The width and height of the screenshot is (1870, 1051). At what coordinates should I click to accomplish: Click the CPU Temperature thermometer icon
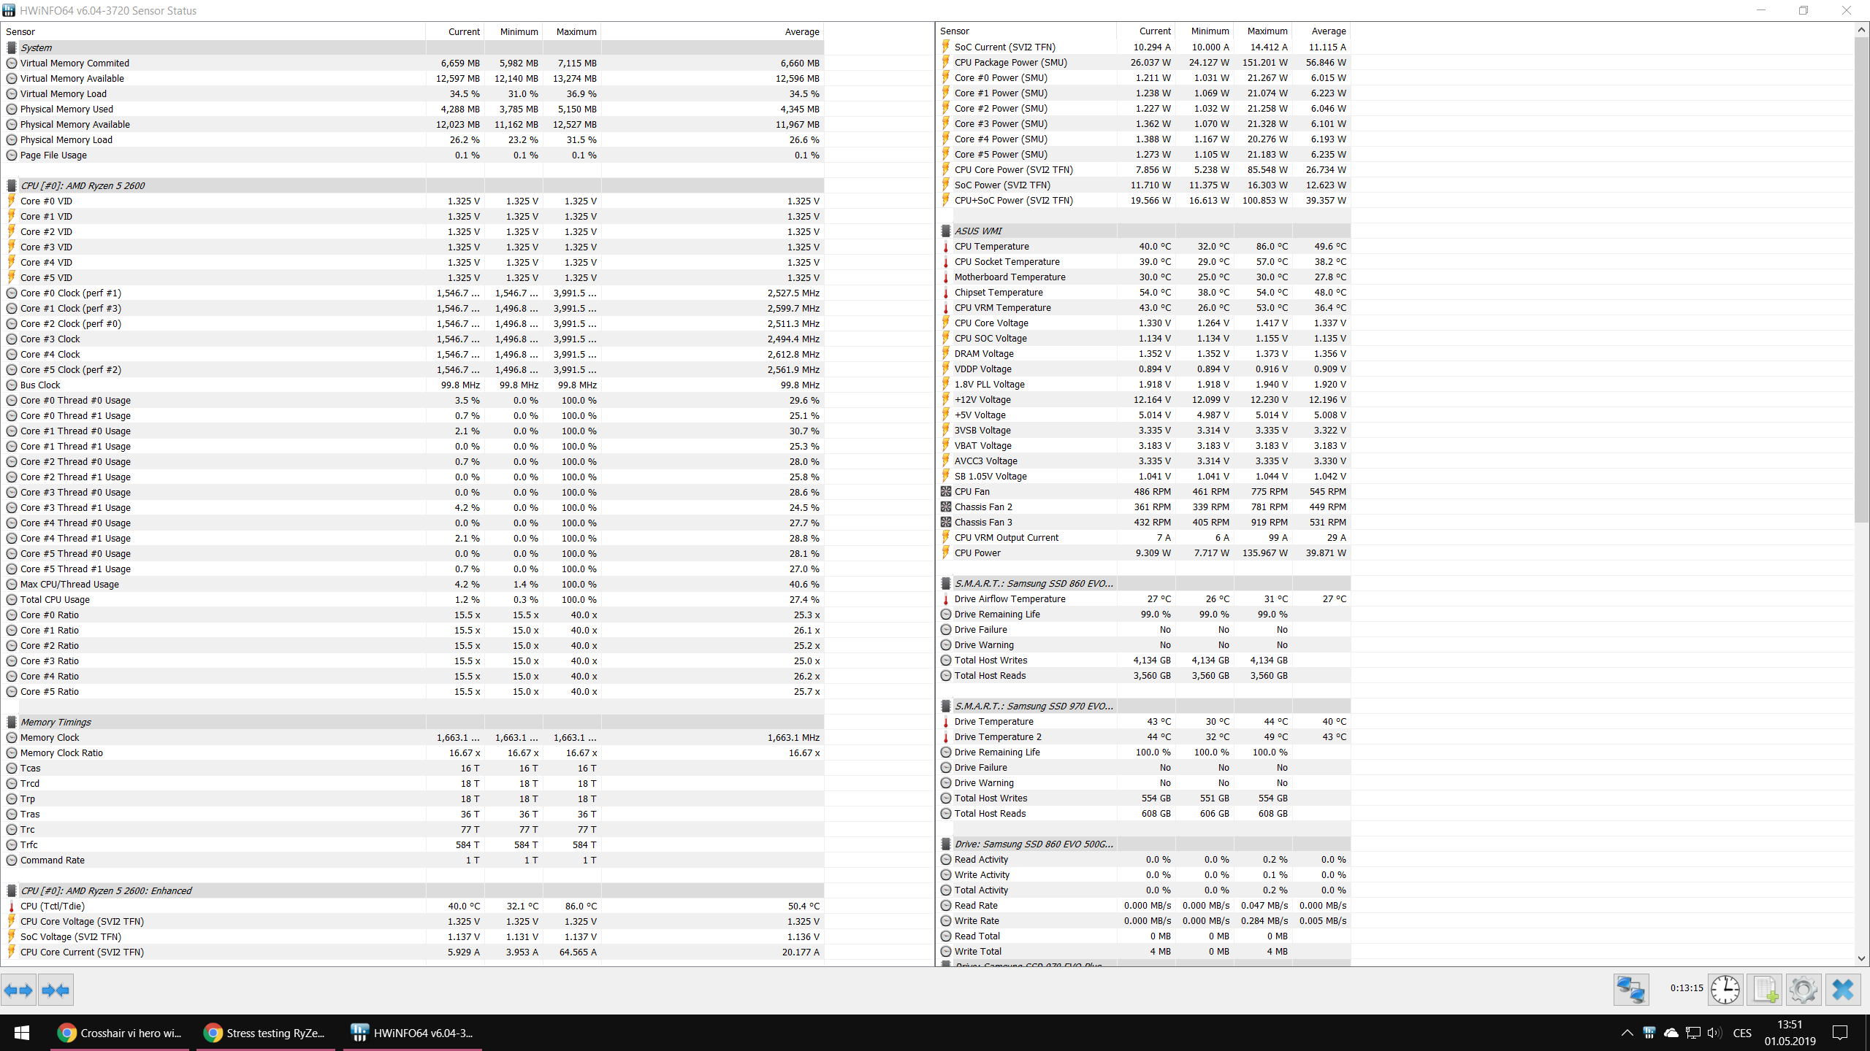[x=946, y=247]
